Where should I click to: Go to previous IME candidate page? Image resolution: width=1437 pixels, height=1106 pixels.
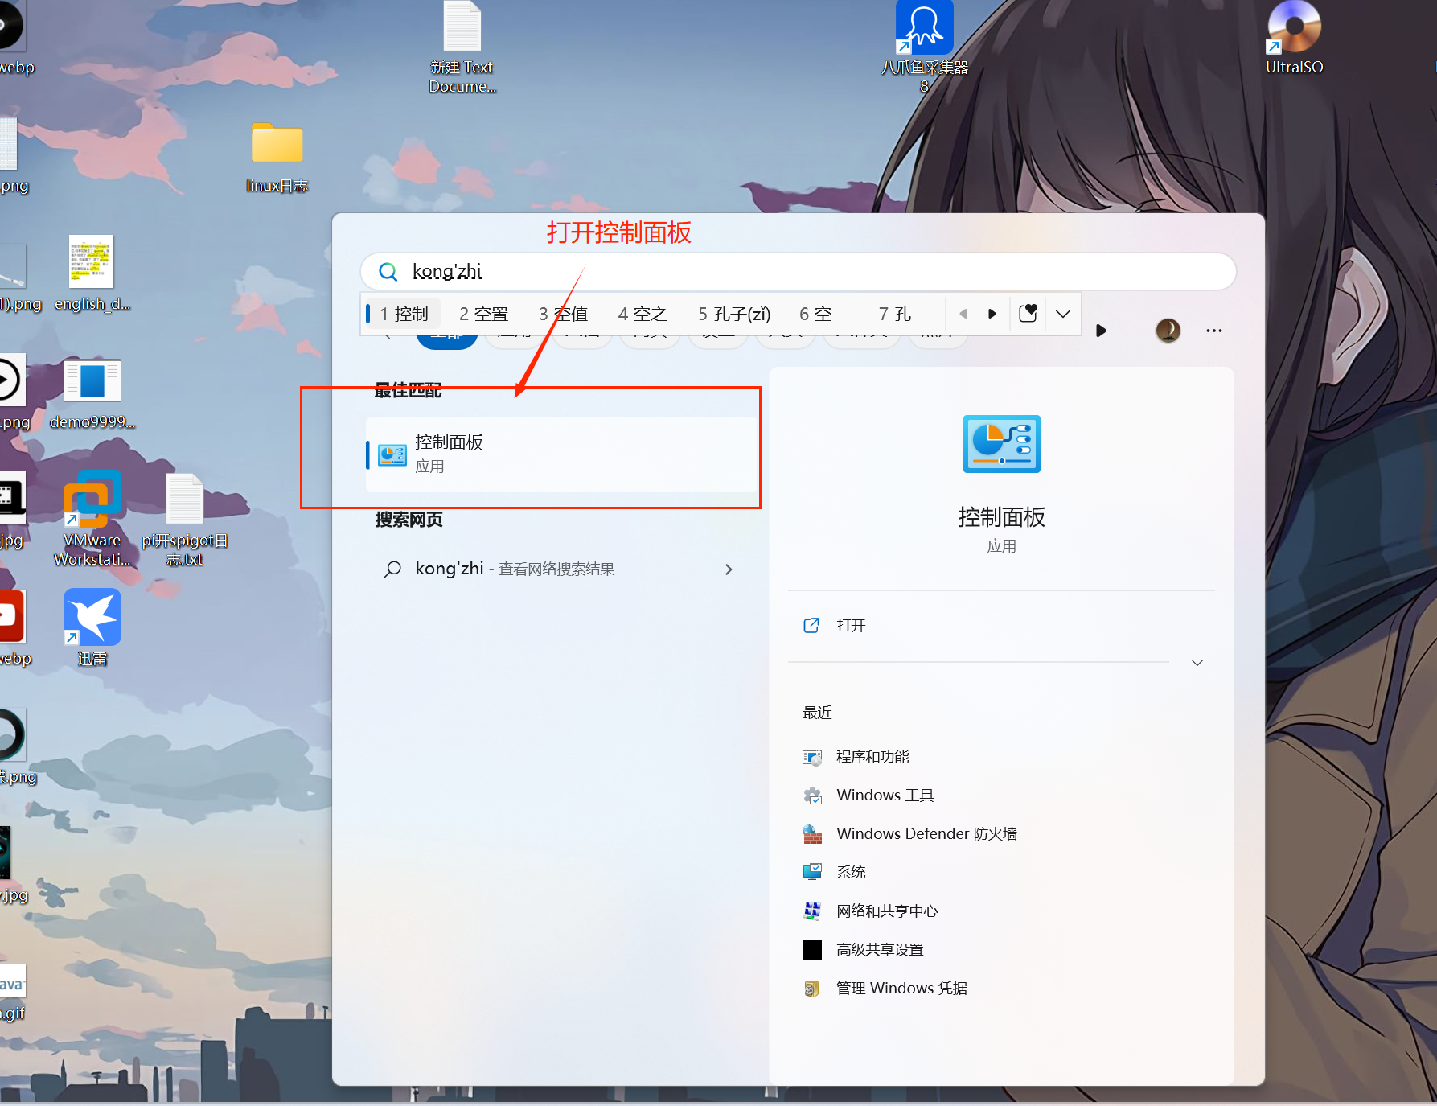pyautogui.click(x=963, y=314)
